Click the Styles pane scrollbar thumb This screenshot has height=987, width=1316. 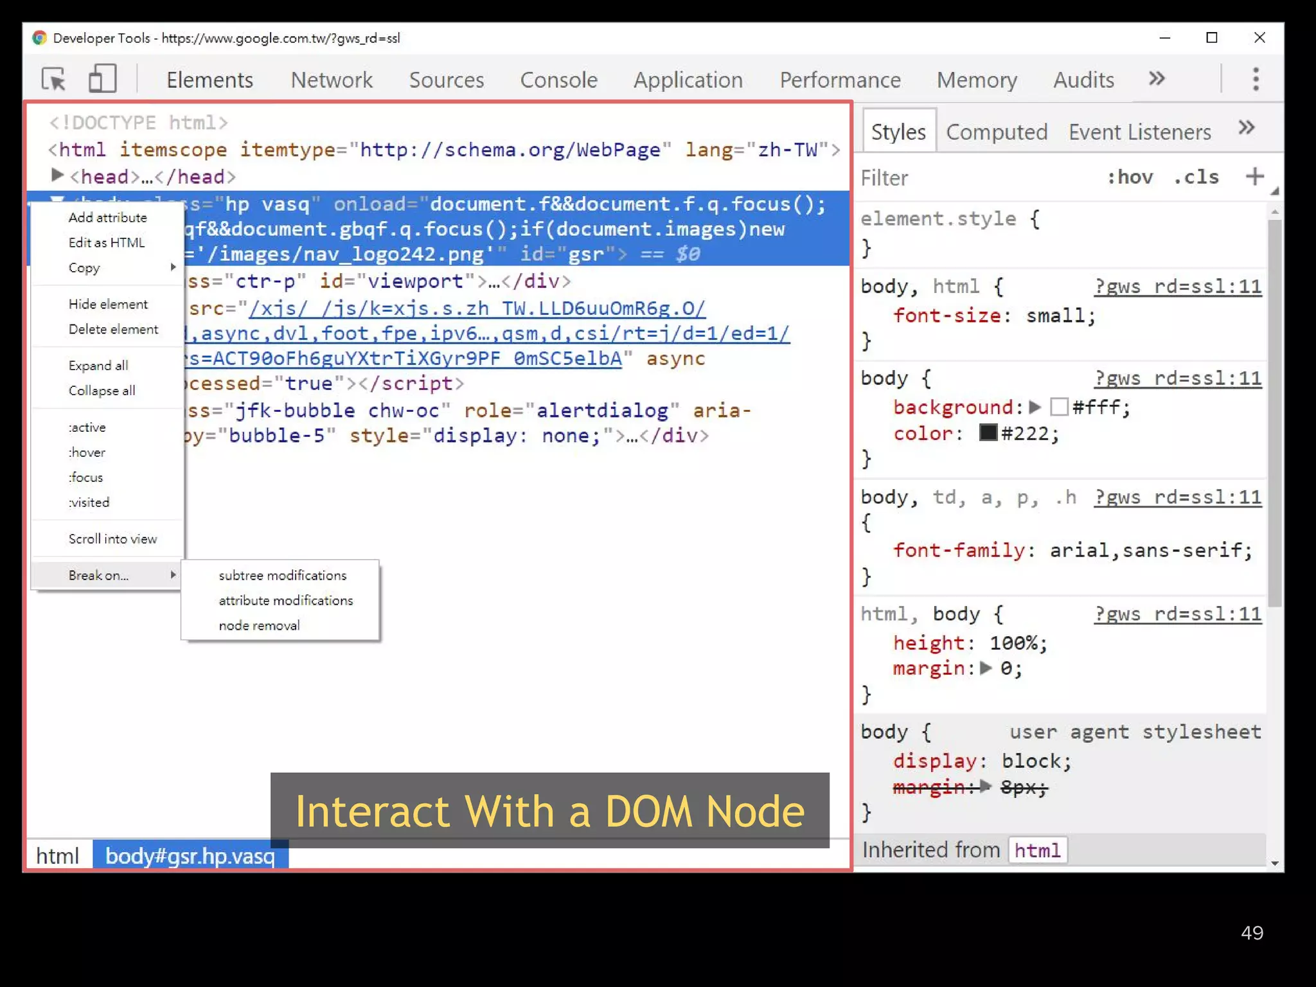[1275, 413]
